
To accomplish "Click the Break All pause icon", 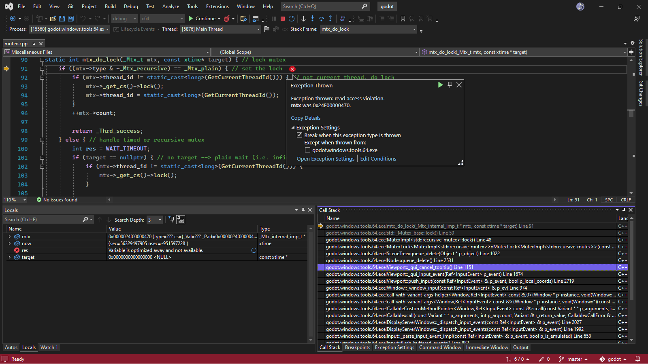I will 273,19.
